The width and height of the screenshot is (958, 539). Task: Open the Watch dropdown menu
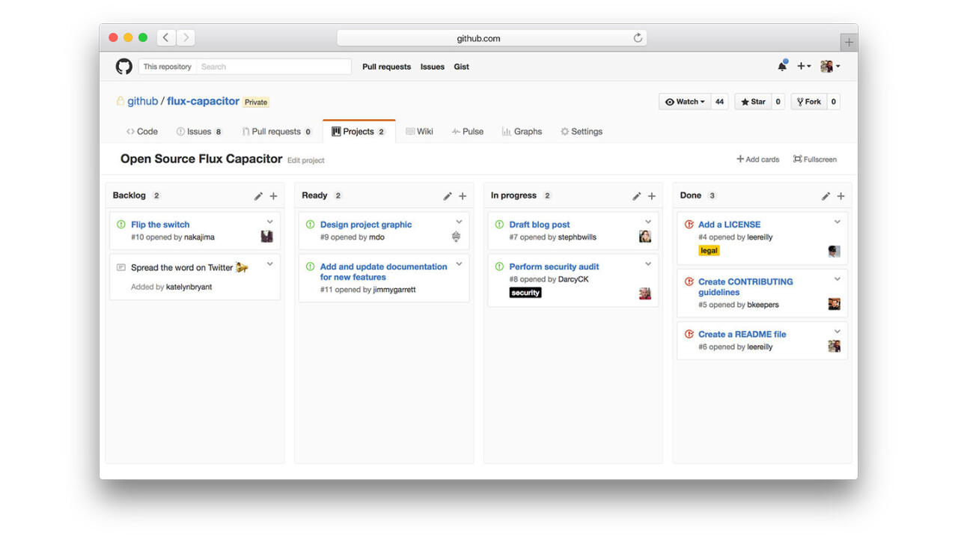(x=685, y=102)
